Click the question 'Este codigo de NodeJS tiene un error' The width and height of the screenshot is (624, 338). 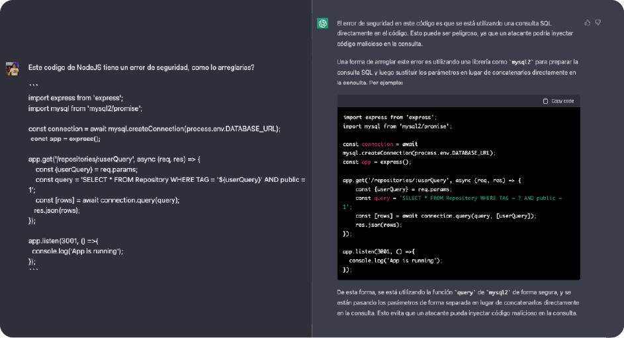pyautogui.click(x=141, y=67)
